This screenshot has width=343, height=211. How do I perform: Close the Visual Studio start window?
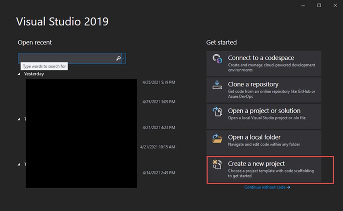(335, 5)
